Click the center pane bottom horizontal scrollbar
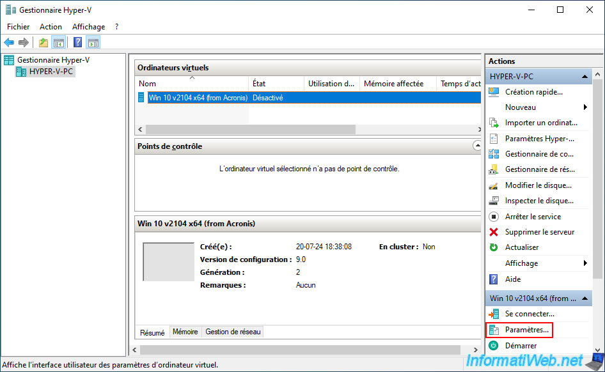This screenshot has height=372, width=605. tap(300, 350)
